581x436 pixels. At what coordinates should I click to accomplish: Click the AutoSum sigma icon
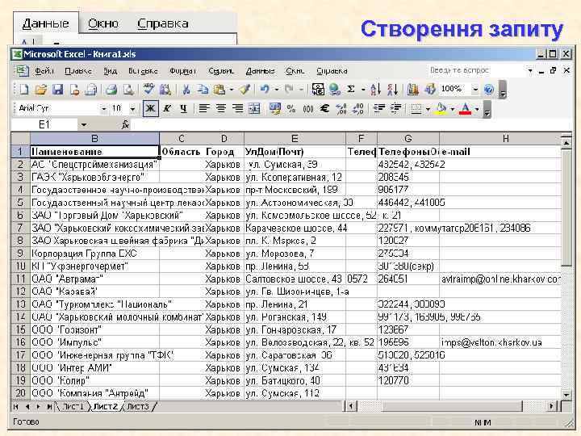[x=351, y=90]
